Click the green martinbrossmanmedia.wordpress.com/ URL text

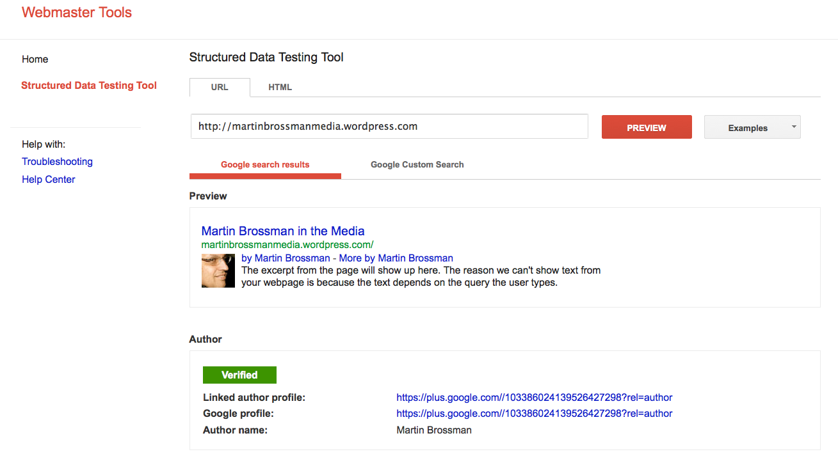point(287,245)
